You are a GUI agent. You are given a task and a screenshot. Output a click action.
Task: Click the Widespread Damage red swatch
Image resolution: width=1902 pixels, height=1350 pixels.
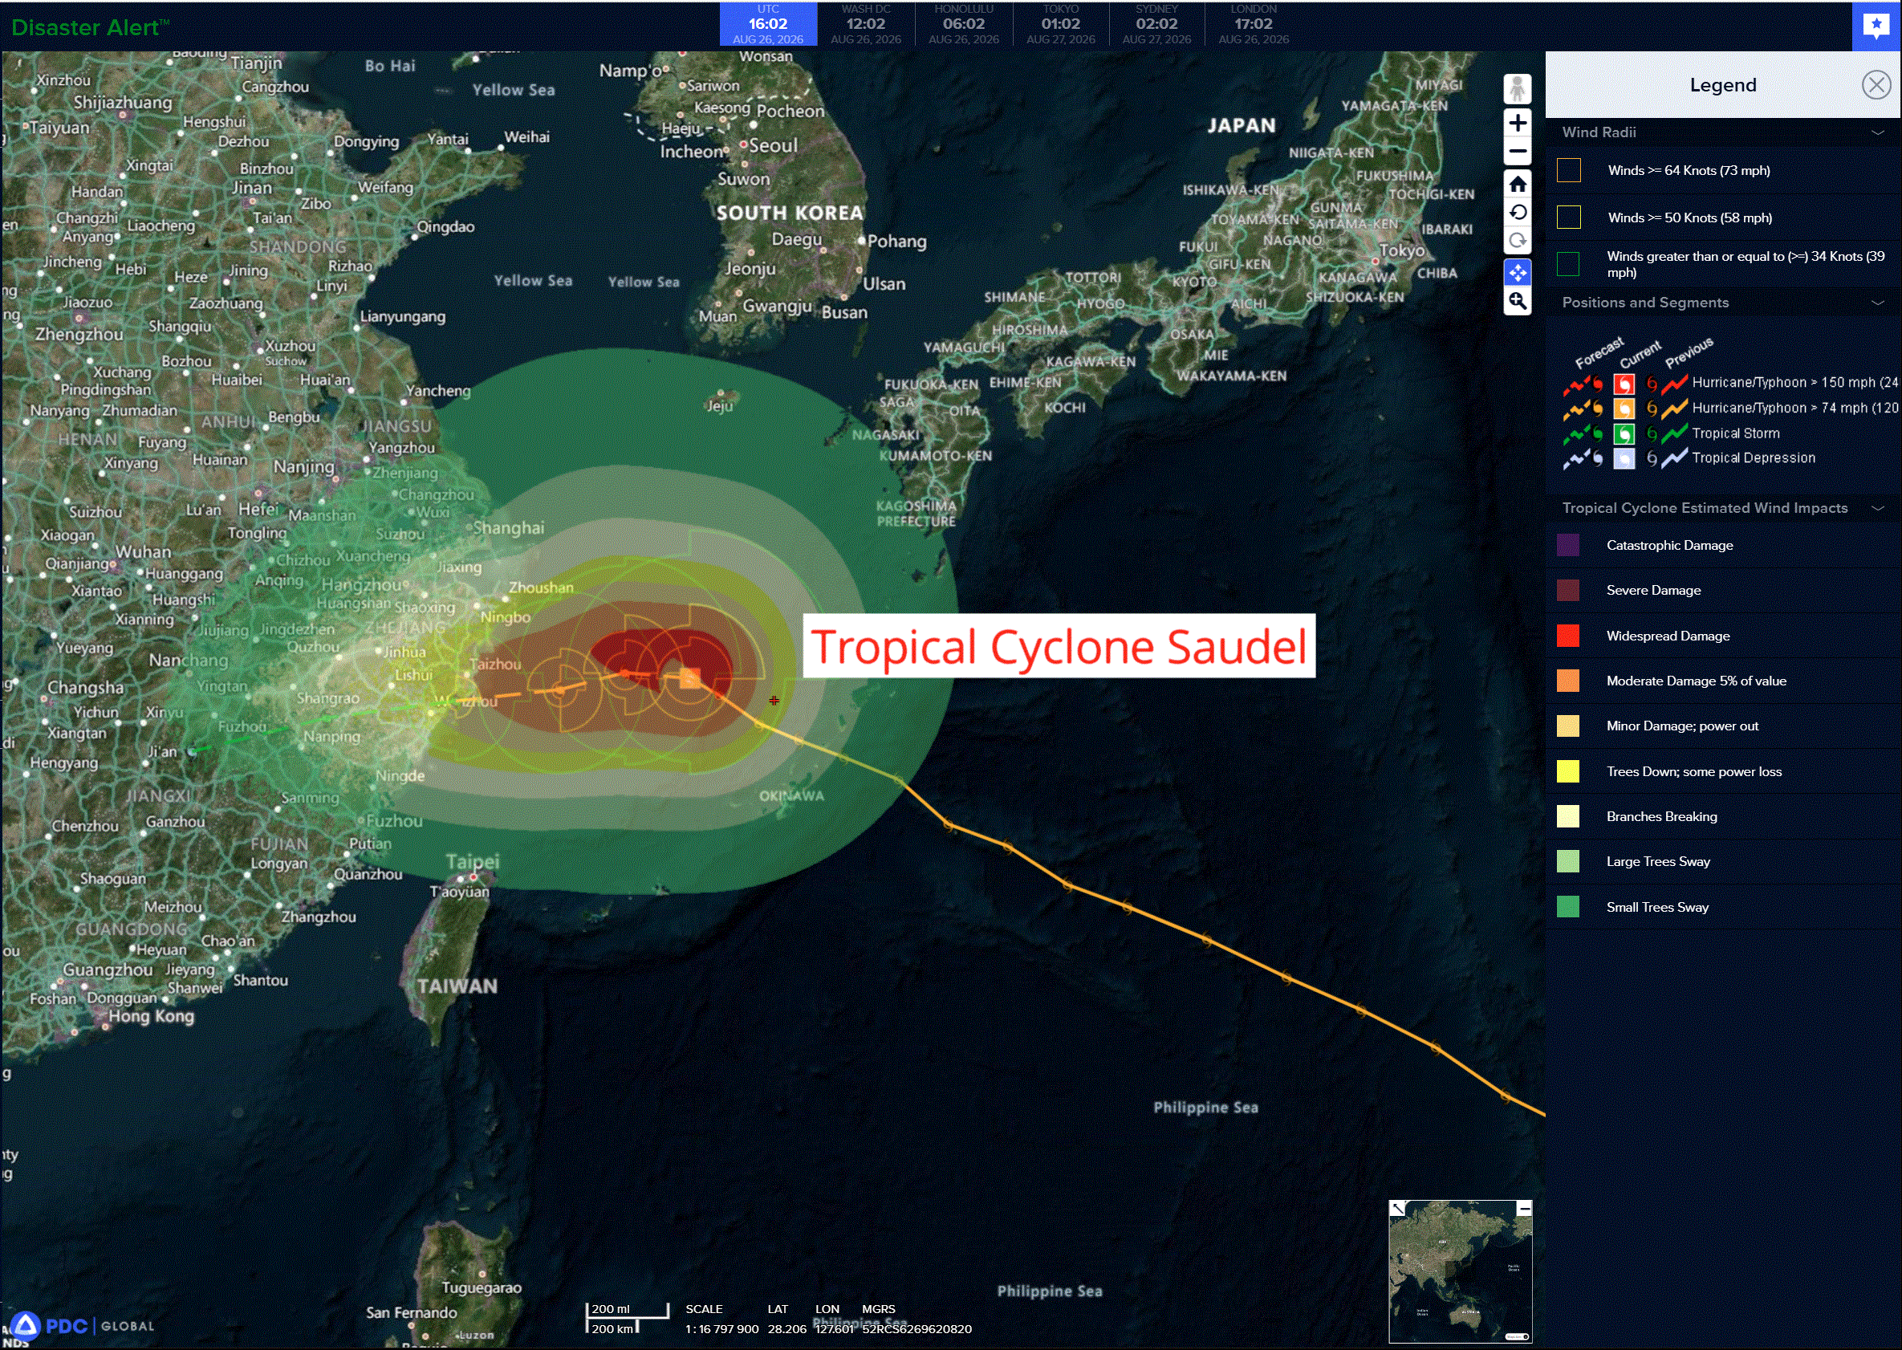pyautogui.click(x=1568, y=636)
